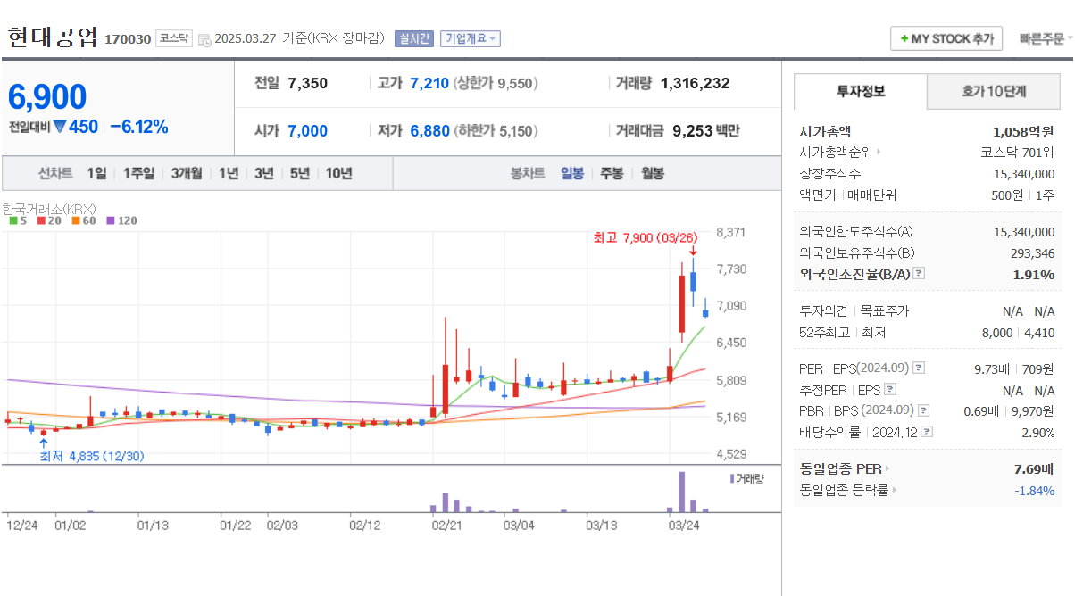Click PBR BPS value 0.69배 | 9,970원

(1010, 410)
